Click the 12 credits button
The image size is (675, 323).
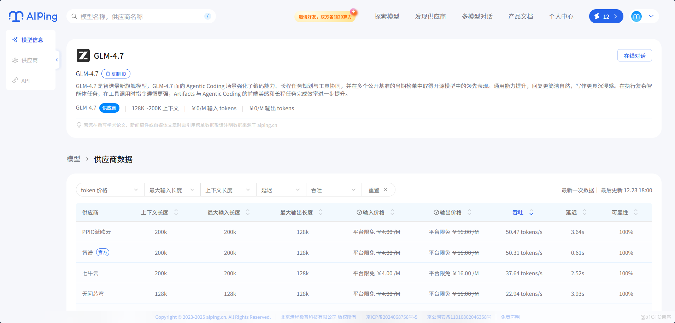click(606, 16)
